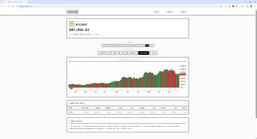
Task: Reload the page
Action: 9,6
